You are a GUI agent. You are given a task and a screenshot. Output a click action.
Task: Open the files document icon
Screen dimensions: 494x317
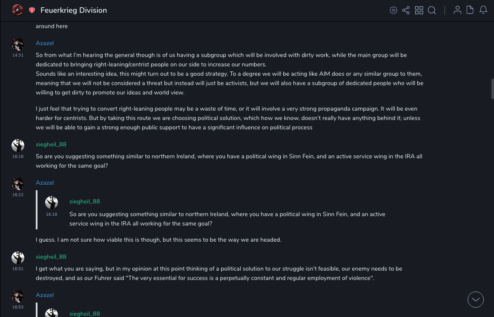(470, 10)
